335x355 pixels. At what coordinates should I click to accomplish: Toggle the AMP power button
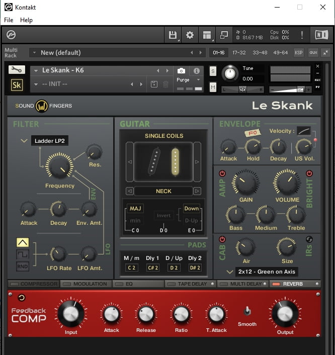point(223,173)
